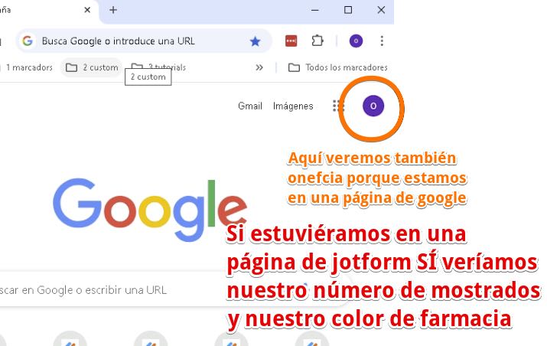Open the Google apps grid
The width and height of the screenshot is (547, 346).
338,106
